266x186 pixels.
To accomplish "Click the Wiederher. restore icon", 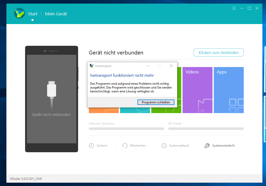I will point(125,146).
